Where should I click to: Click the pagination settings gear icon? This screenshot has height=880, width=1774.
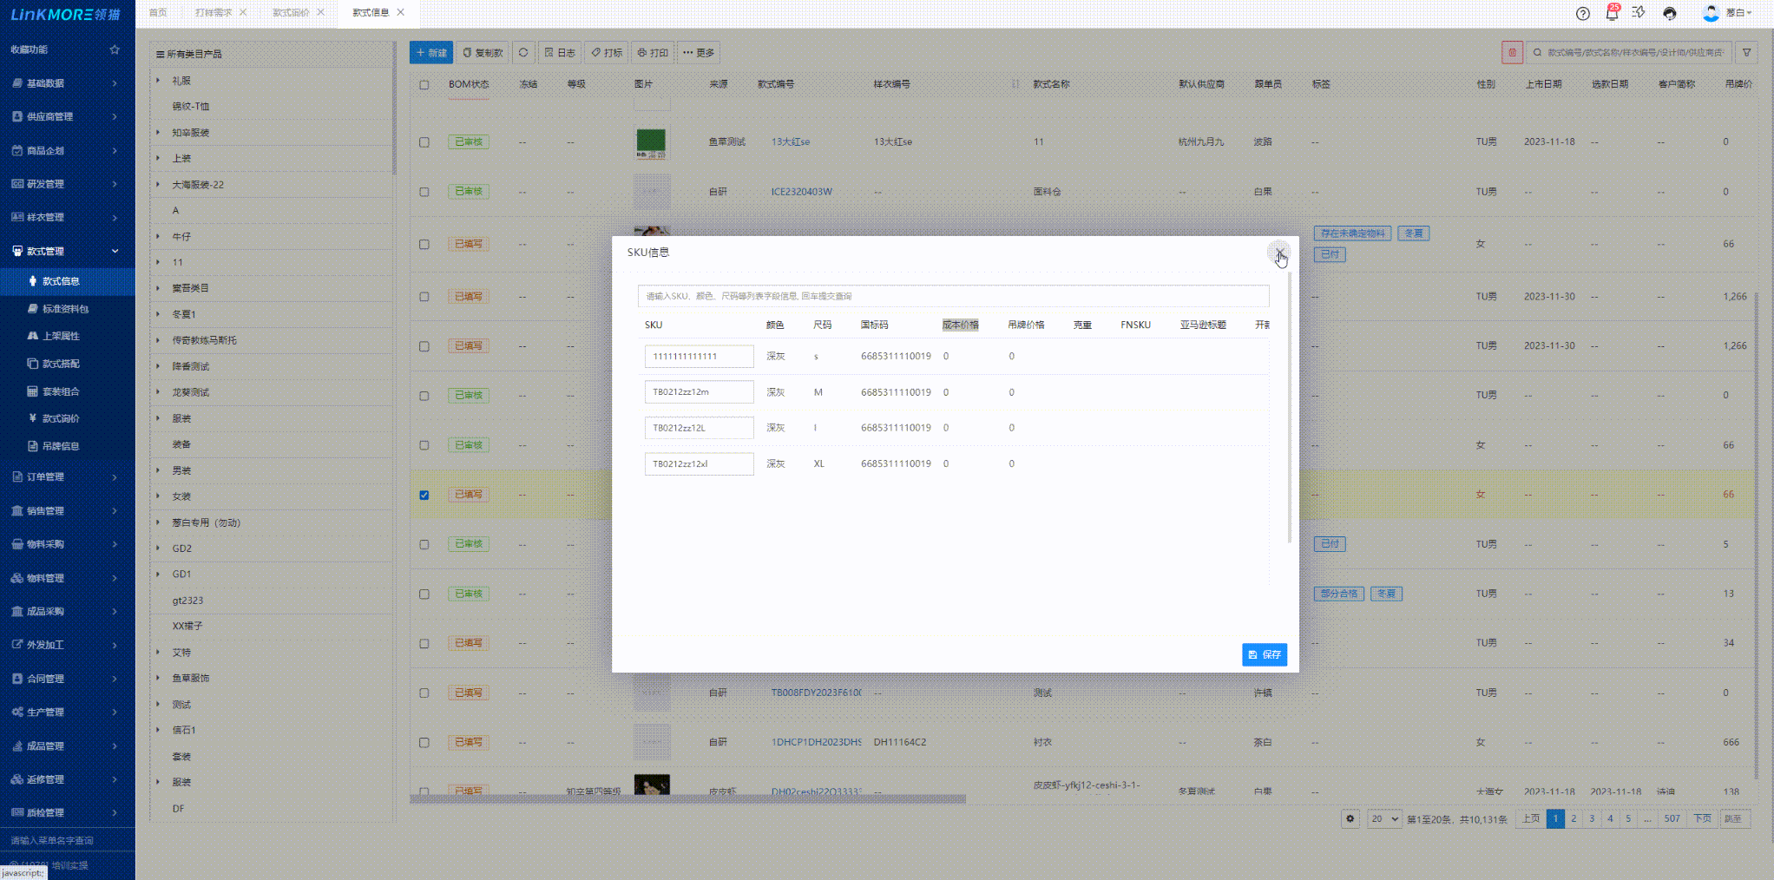click(x=1350, y=818)
